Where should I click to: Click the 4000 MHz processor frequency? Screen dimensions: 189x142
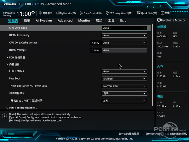click(162, 37)
